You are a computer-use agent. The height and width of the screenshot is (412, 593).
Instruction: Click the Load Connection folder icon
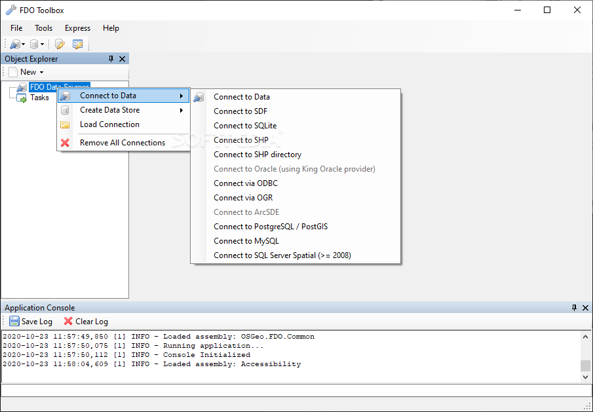[x=65, y=124]
